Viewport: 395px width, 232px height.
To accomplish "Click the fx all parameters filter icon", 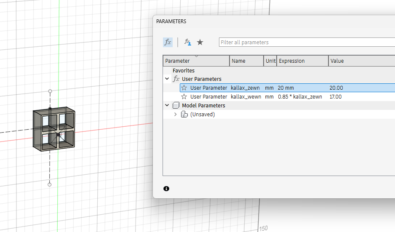I will 168,42.
